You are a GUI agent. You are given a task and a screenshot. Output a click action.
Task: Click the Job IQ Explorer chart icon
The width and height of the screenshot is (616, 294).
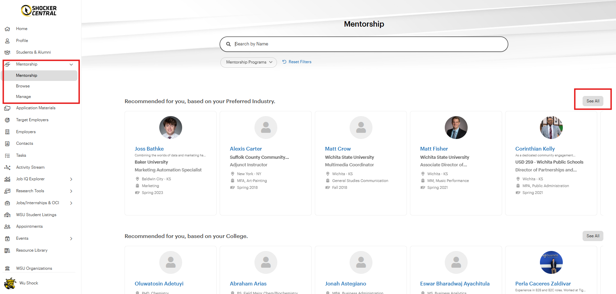click(7, 179)
